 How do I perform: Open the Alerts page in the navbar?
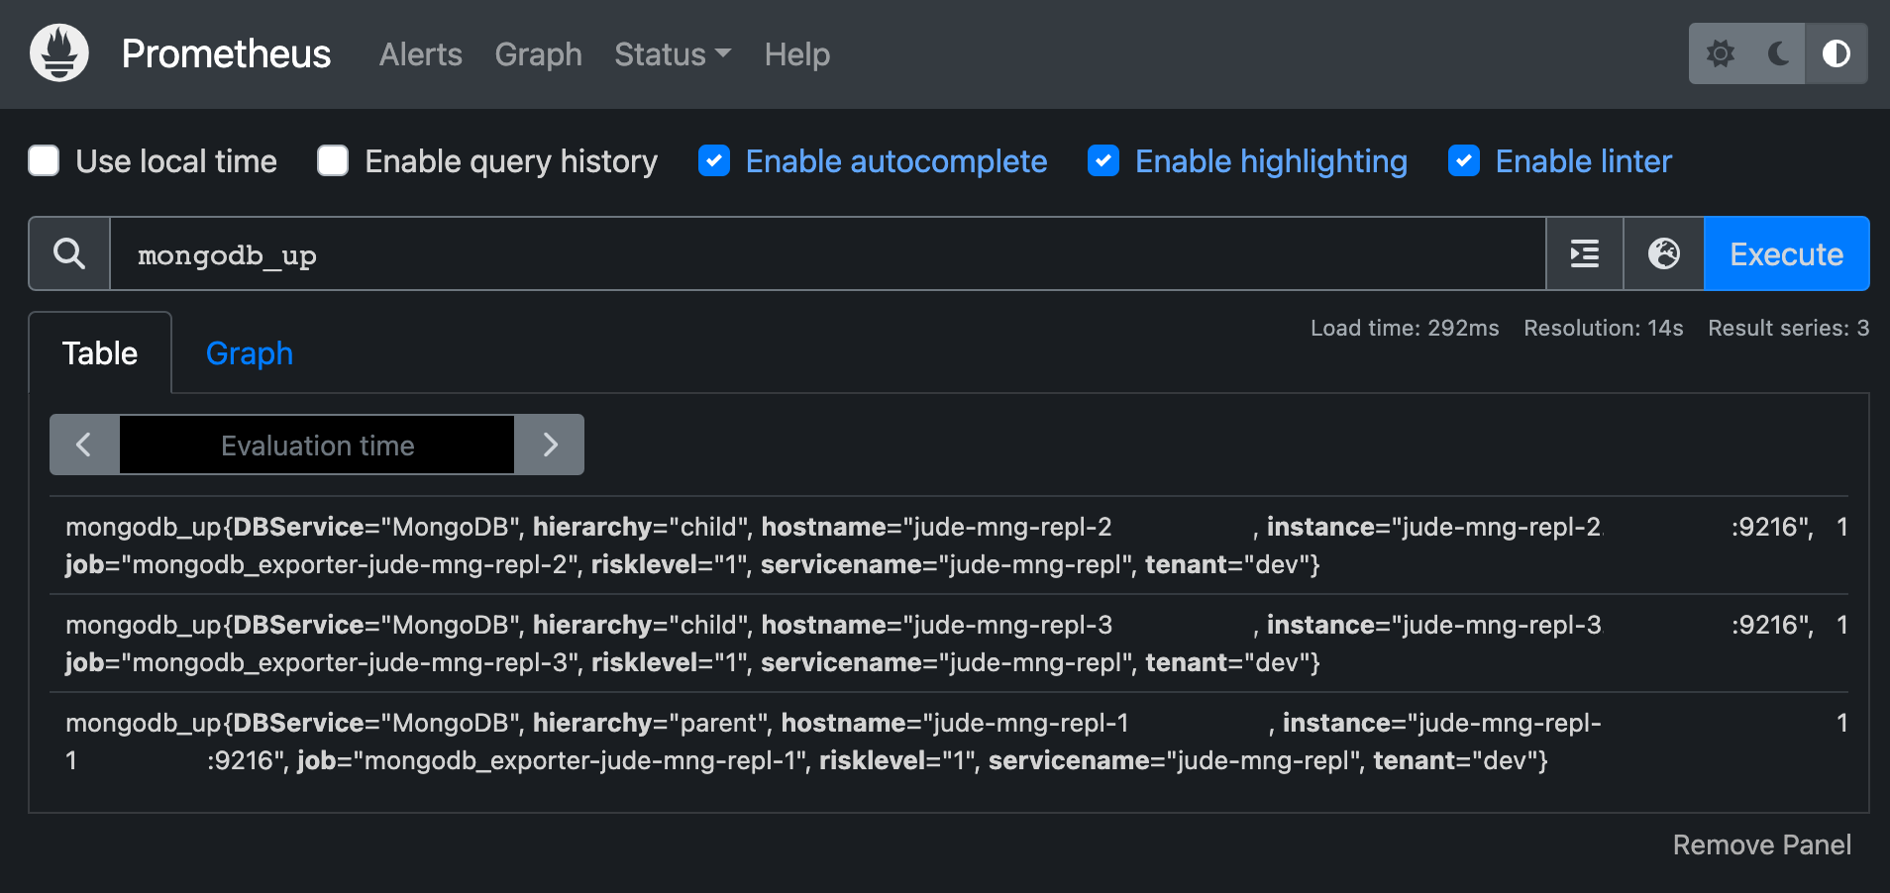[x=421, y=54]
